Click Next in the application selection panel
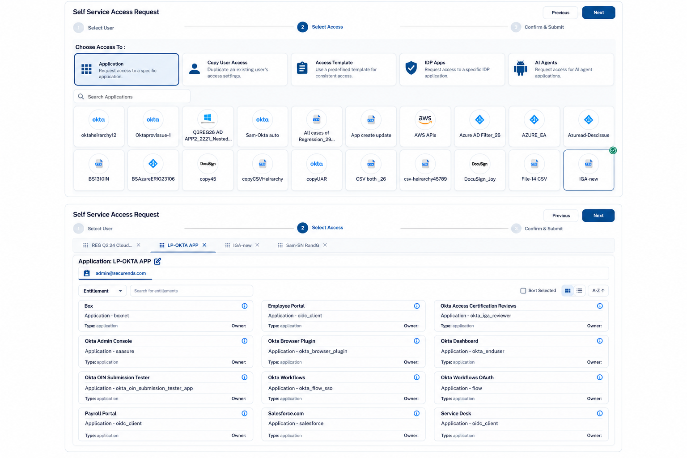687x458 pixels. (598, 13)
